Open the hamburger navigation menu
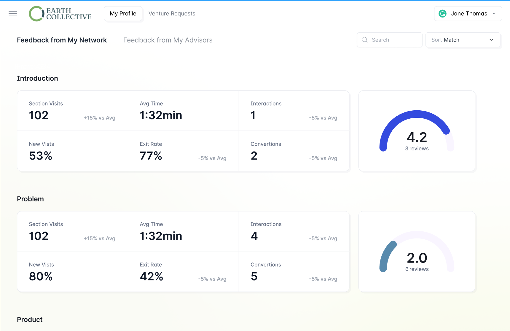 point(13,13)
